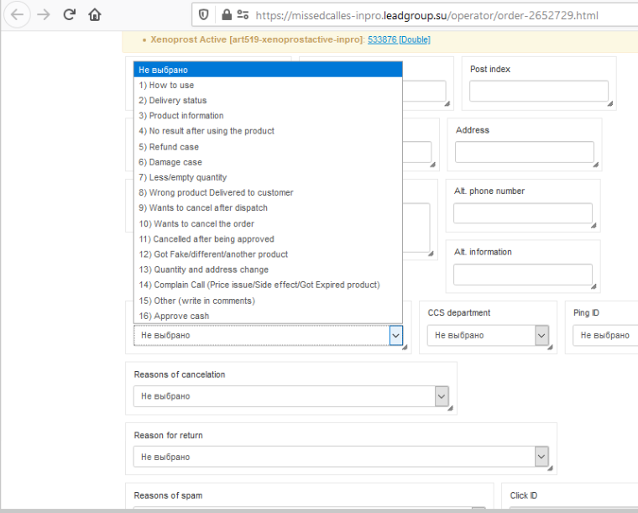Choose '2) Delivery status' option
This screenshot has height=513, width=638.
268,101
